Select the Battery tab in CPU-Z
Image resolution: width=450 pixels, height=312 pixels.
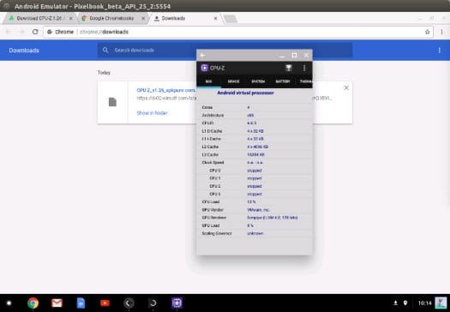pyautogui.click(x=283, y=81)
